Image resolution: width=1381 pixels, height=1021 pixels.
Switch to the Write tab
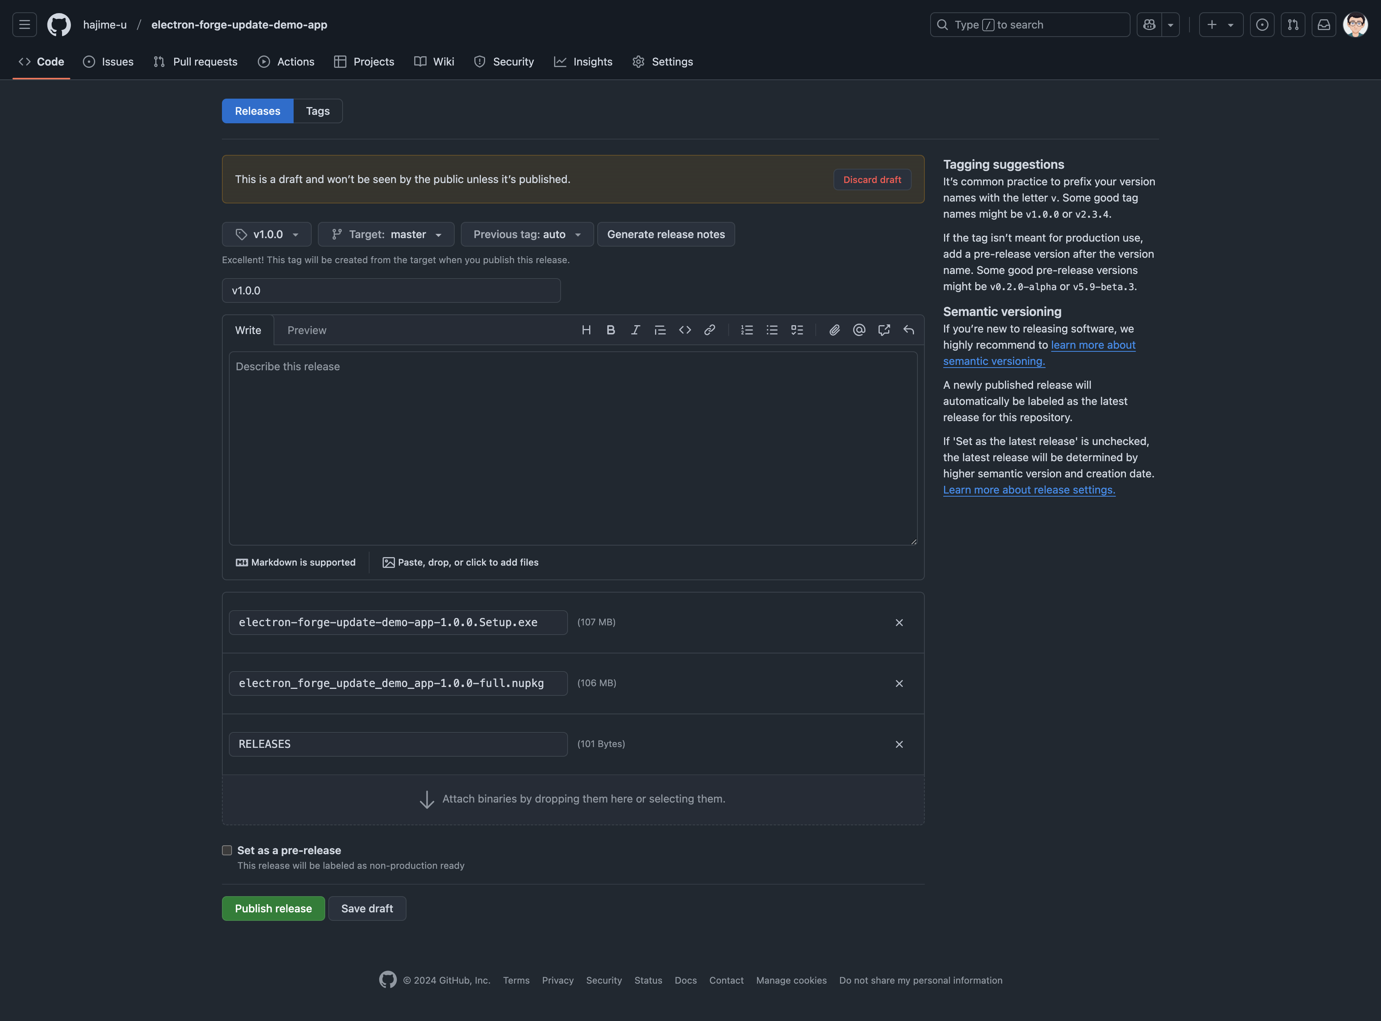(248, 330)
